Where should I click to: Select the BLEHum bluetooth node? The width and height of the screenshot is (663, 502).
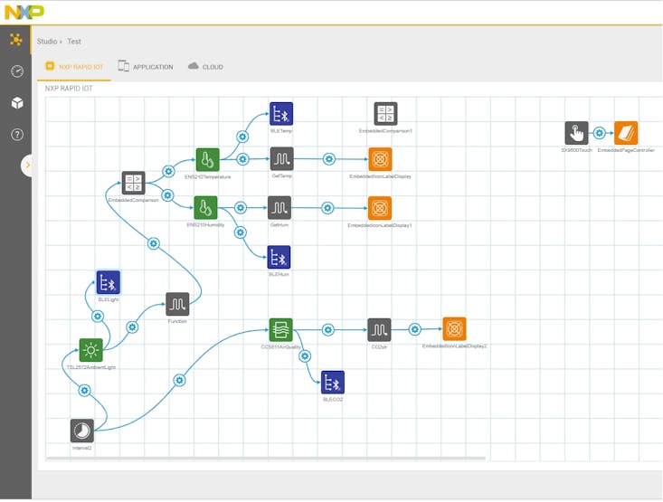point(279,257)
